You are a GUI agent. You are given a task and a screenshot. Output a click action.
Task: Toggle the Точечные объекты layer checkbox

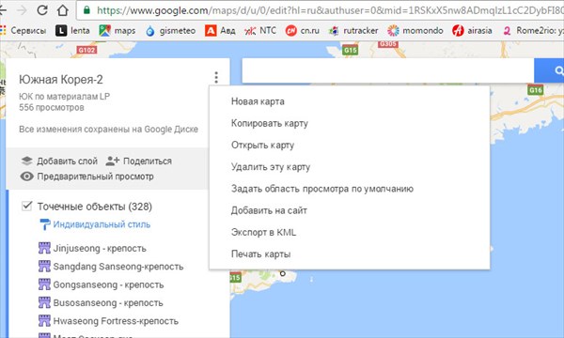27,207
